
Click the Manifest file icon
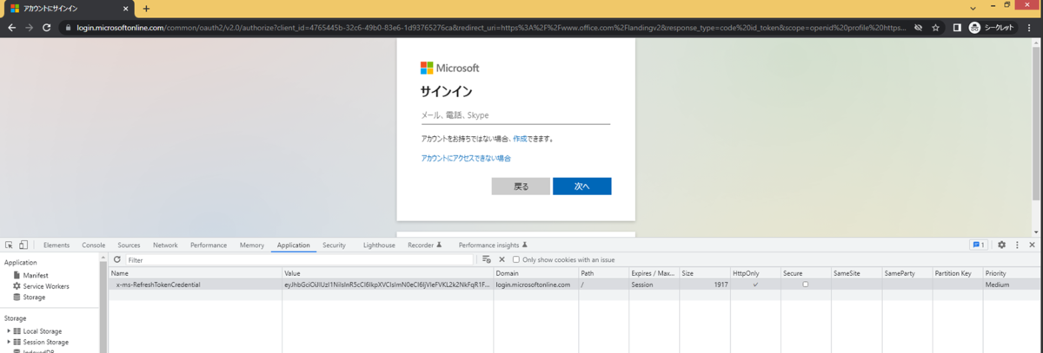pyautogui.click(x=17, y=275)
